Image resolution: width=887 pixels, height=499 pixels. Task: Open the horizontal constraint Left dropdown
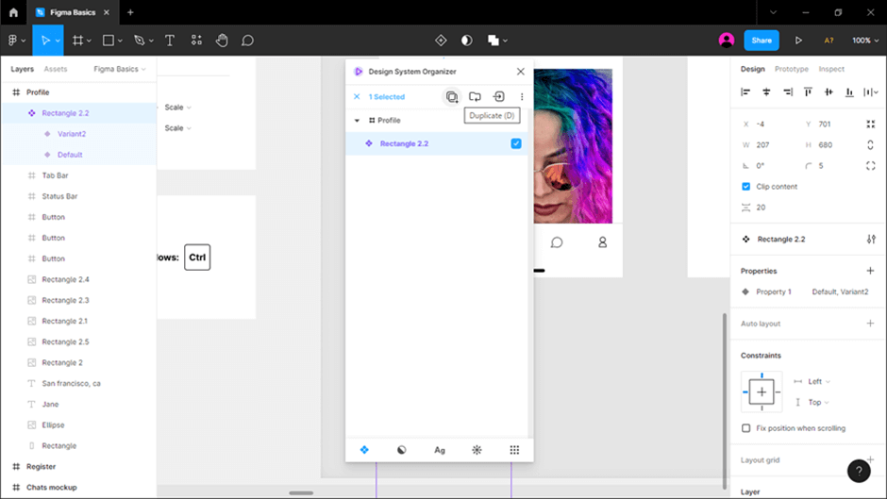click(x=818, y=381)
